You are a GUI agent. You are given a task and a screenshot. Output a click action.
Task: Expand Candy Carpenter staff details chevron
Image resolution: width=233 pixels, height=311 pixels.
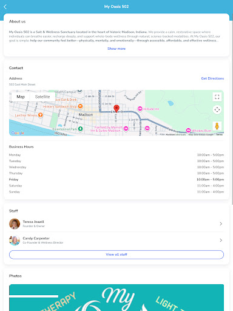(x=221, y=240)
